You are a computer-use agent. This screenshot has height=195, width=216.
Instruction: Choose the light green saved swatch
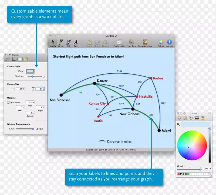[188, 174]
